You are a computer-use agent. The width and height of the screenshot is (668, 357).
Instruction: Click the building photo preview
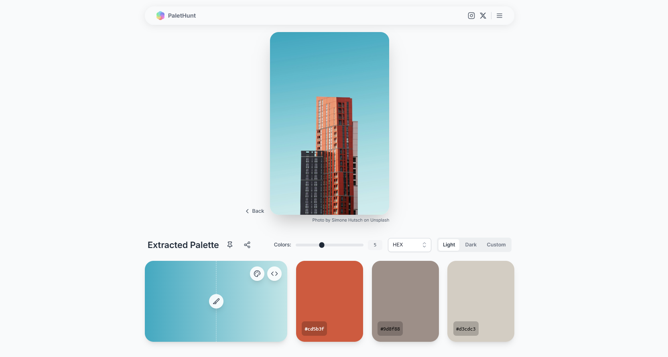pos(329,123)
